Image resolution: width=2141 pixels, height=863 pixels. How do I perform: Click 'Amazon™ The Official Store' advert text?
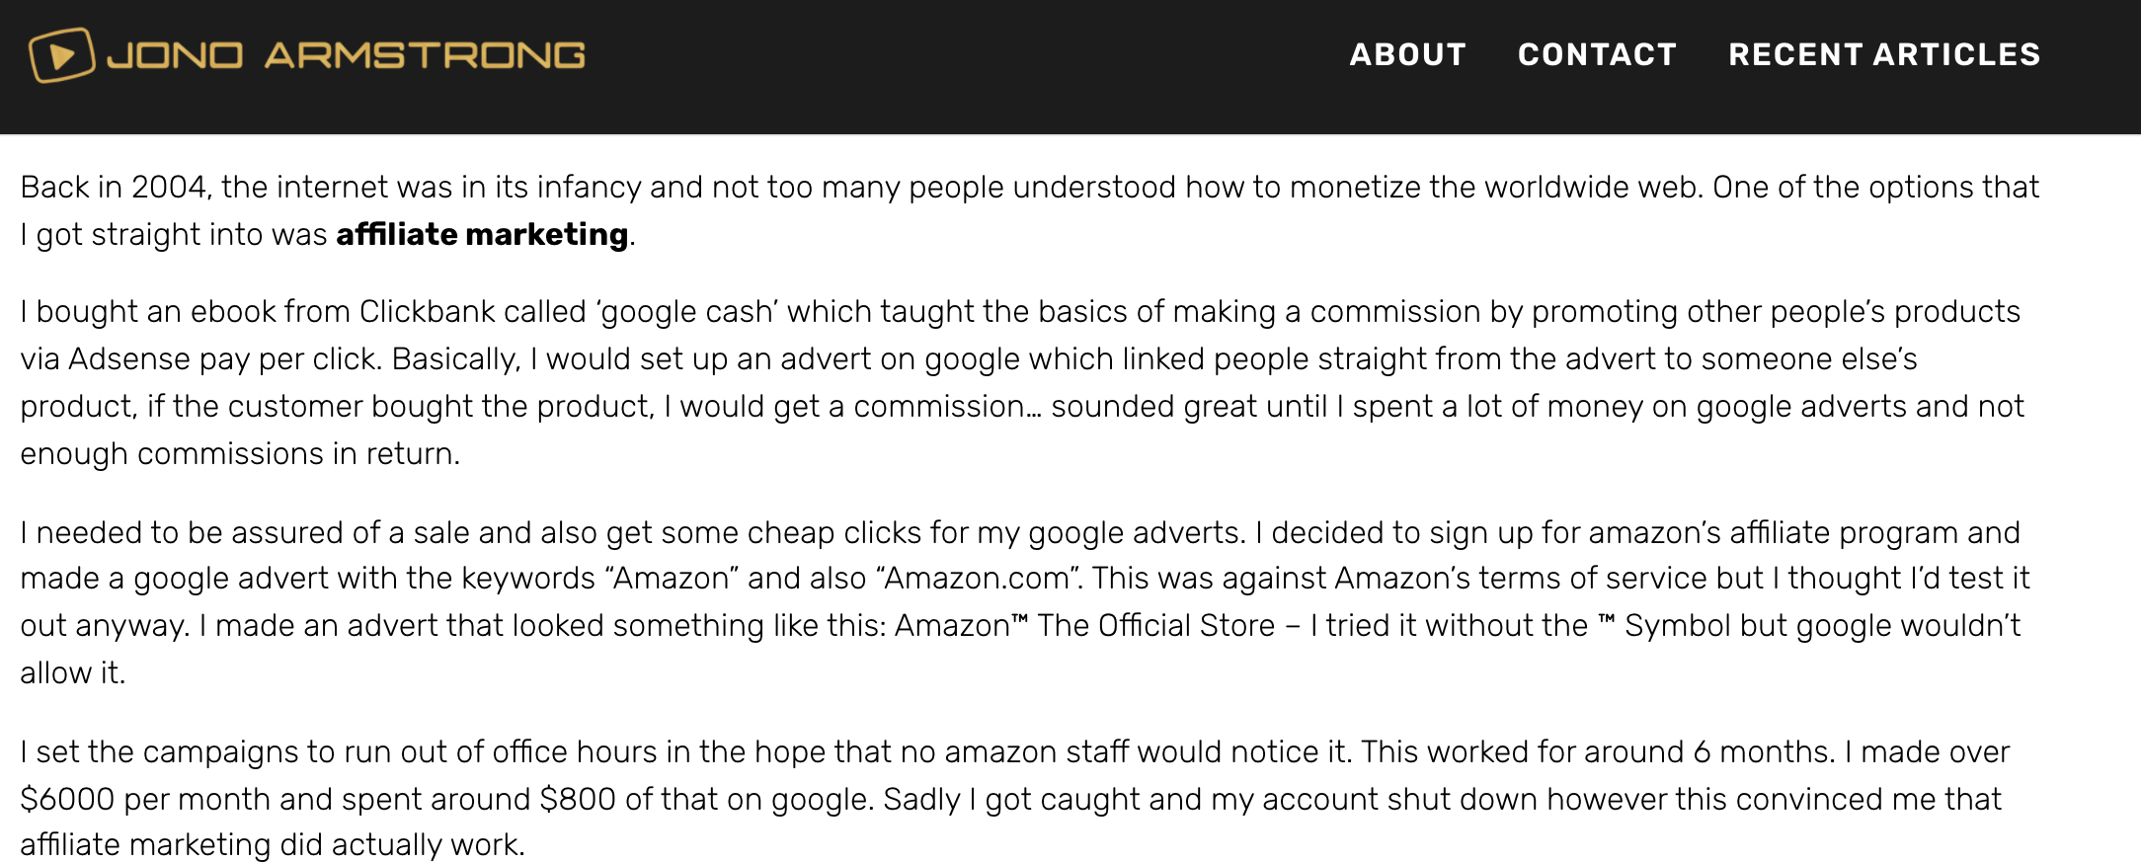(1084, 625)
